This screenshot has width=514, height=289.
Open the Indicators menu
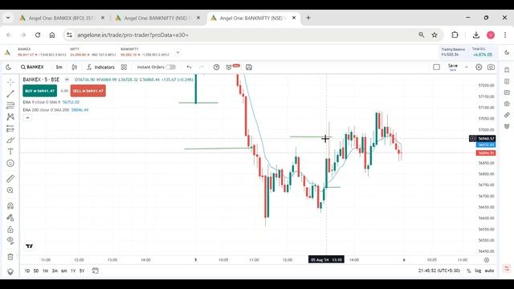pyautogui.click(x=101, y=67)
